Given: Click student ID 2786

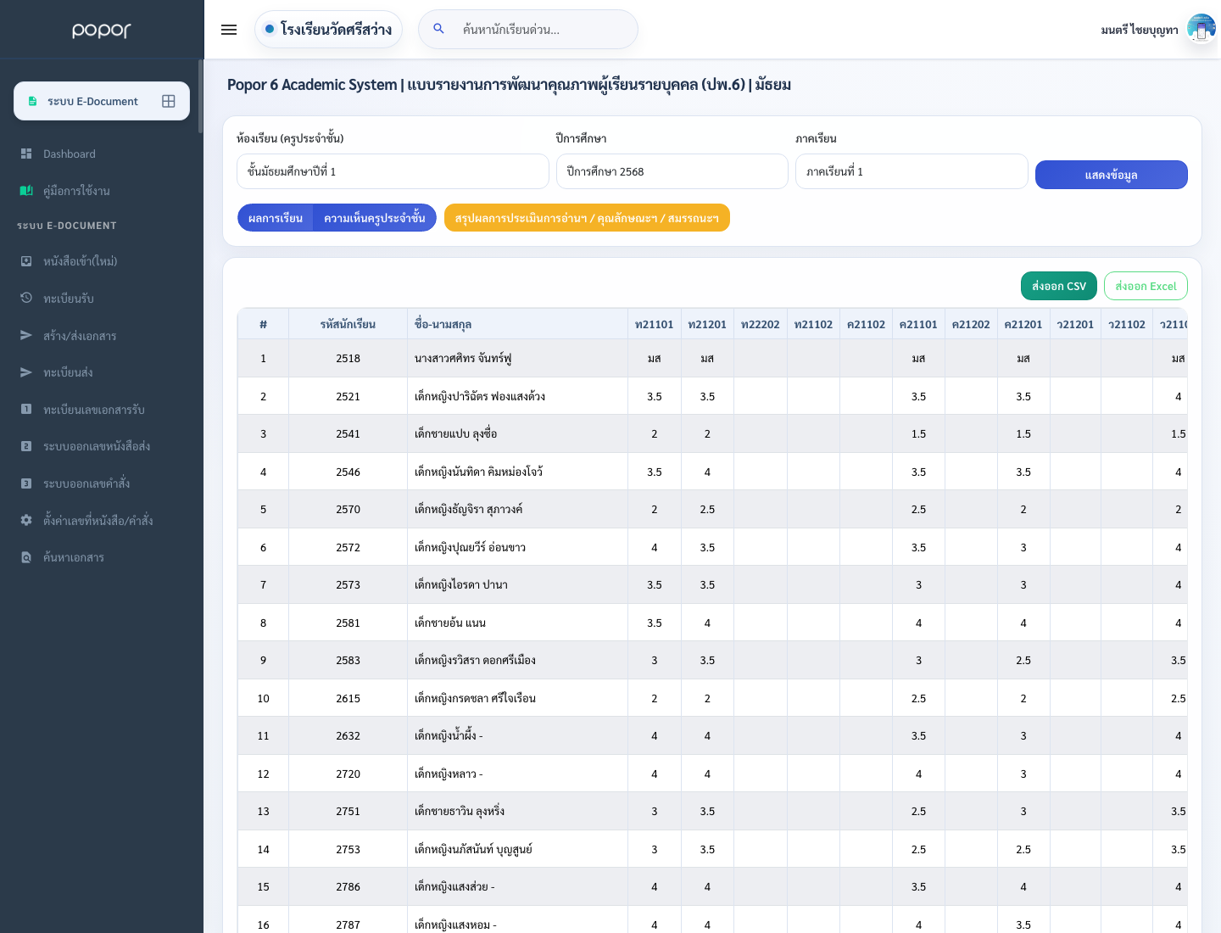Looking at the screenshot, I should 348,886.
